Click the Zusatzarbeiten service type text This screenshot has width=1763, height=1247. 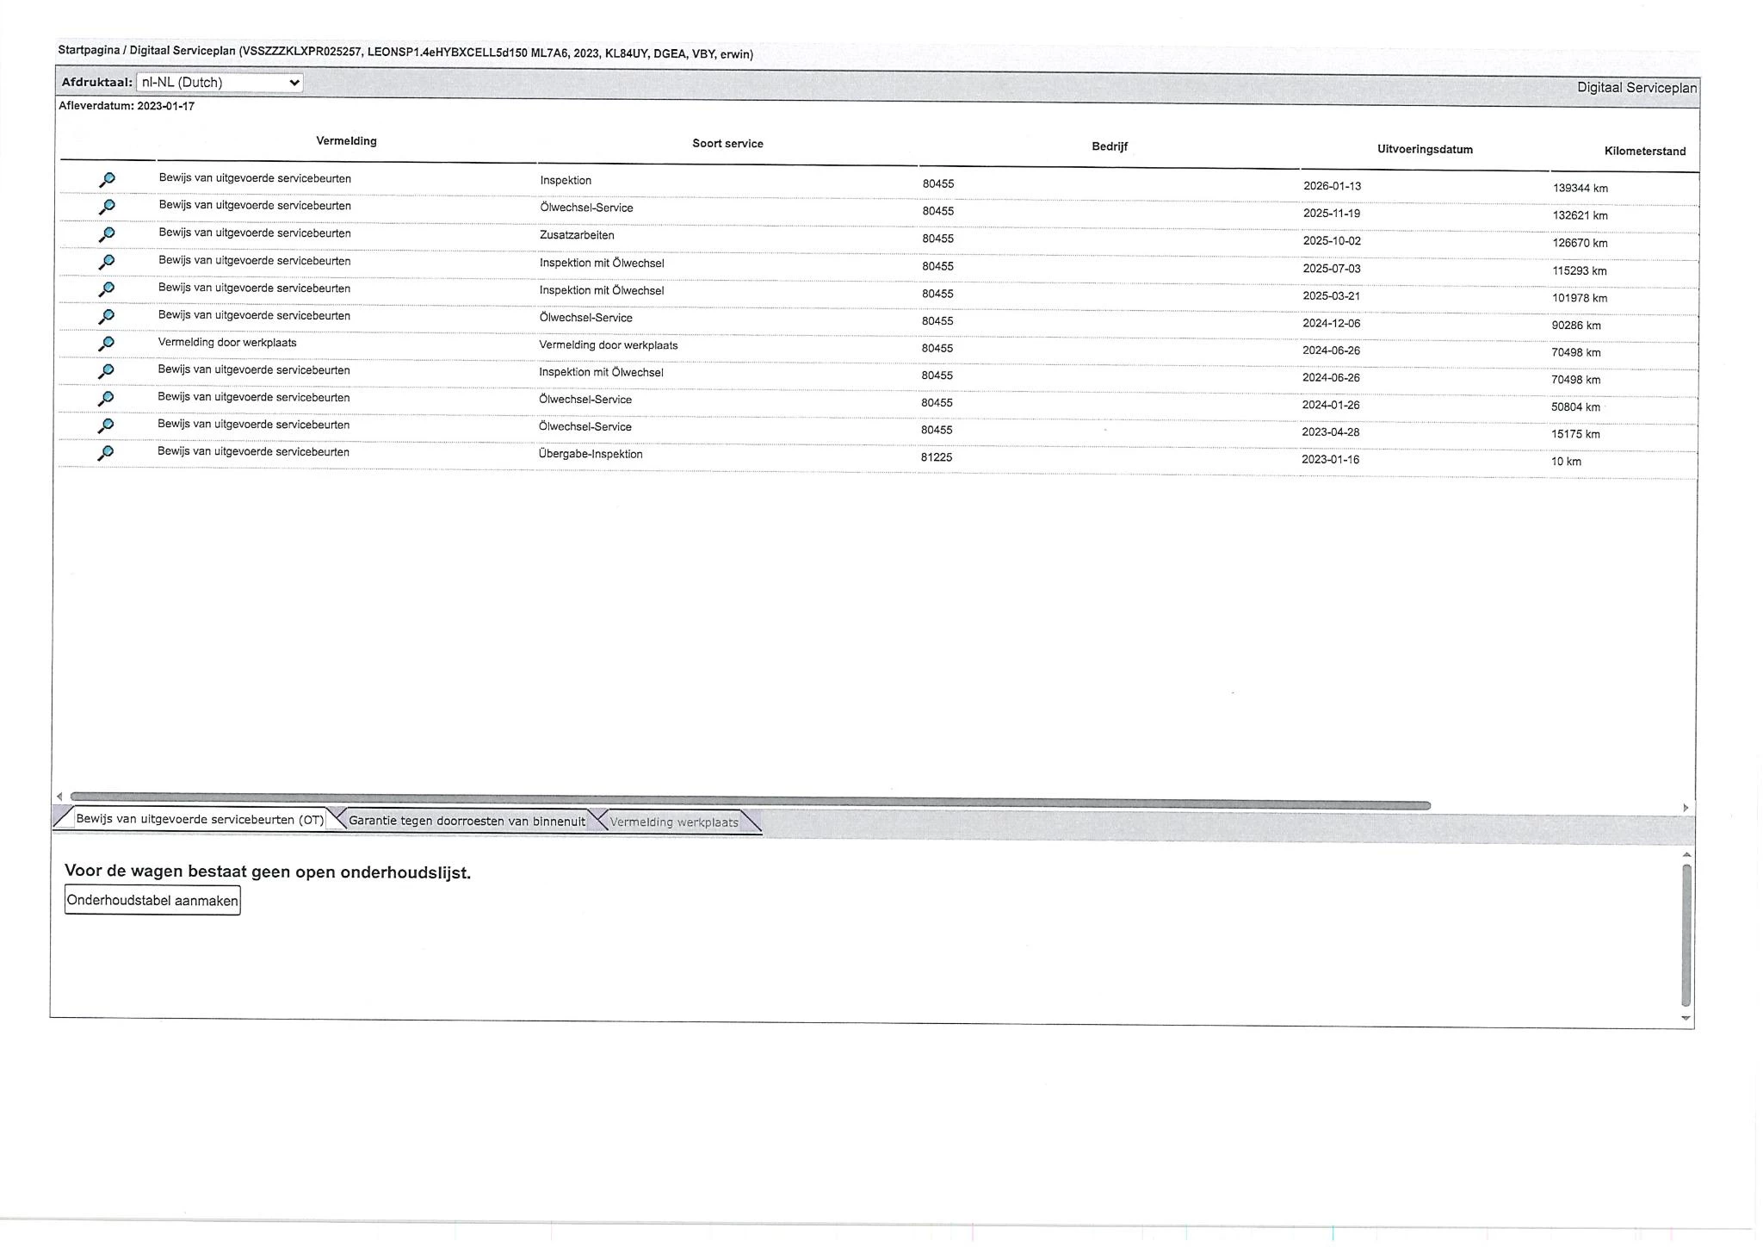click(x=577, y=235)
